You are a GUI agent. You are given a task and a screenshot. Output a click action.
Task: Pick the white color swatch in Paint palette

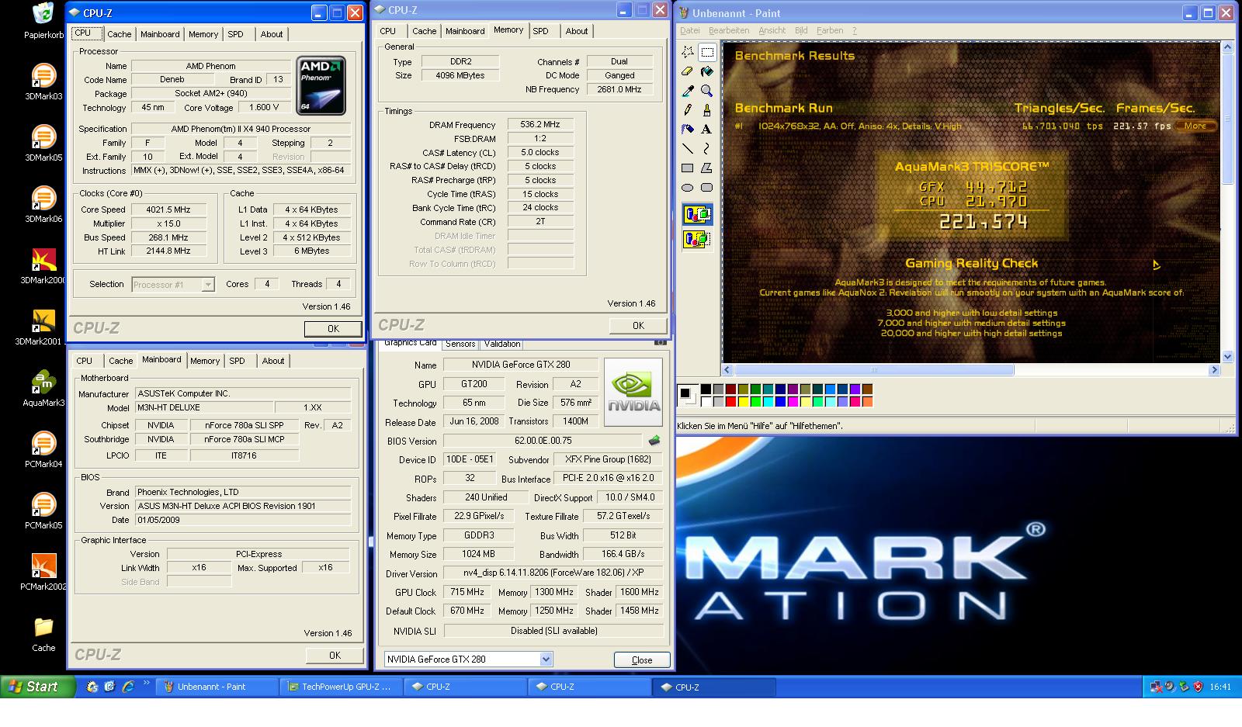pos(706,402)
